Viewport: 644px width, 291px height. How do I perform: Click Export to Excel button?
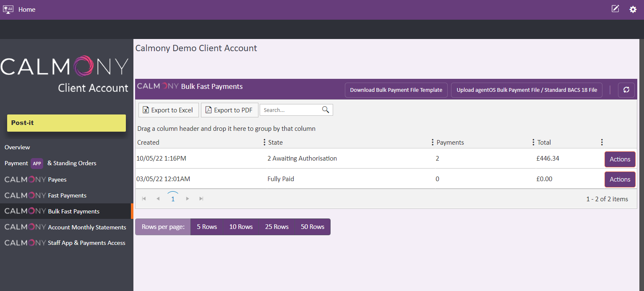168,110
